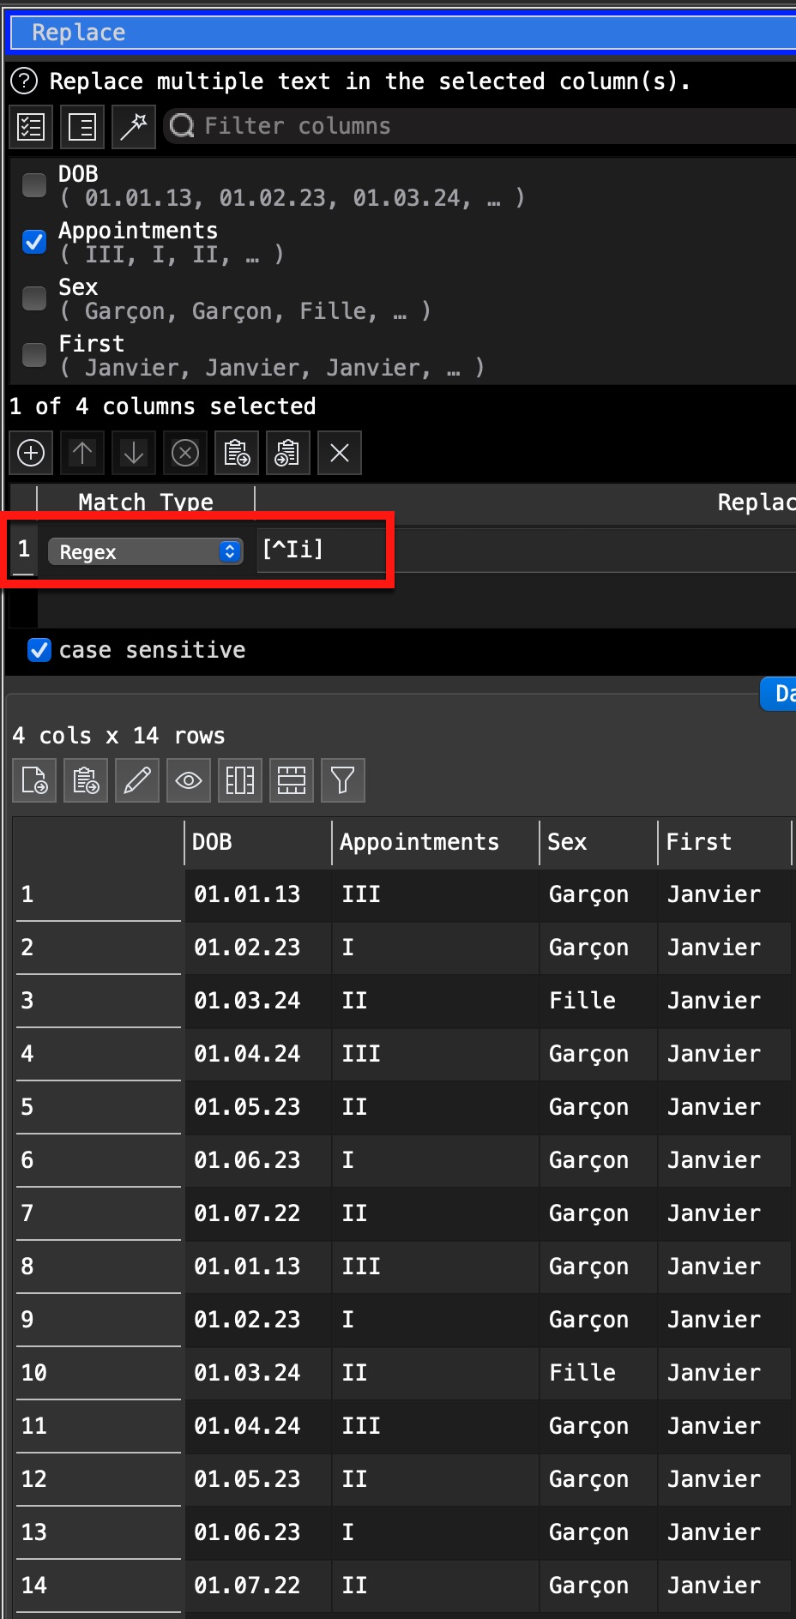Open the funnel filter icon above the table

click(x=343, y=780)
